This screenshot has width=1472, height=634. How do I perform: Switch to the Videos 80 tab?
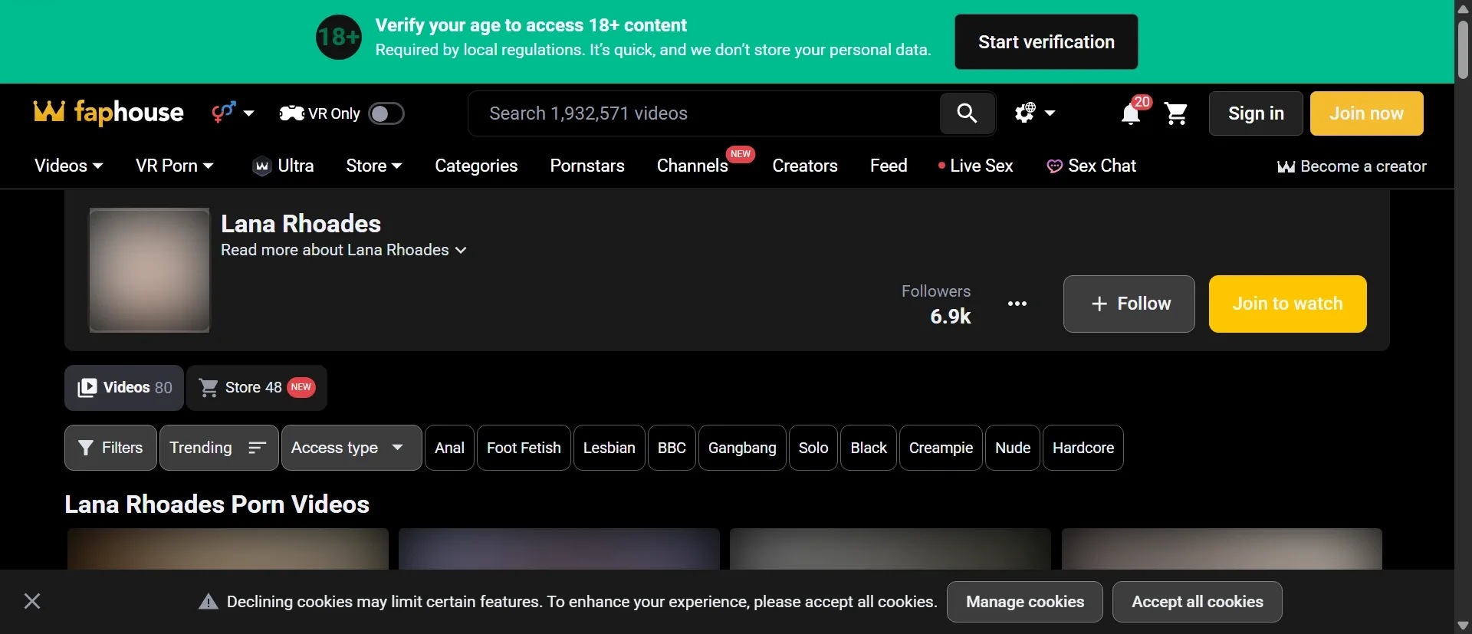point(124,388)
